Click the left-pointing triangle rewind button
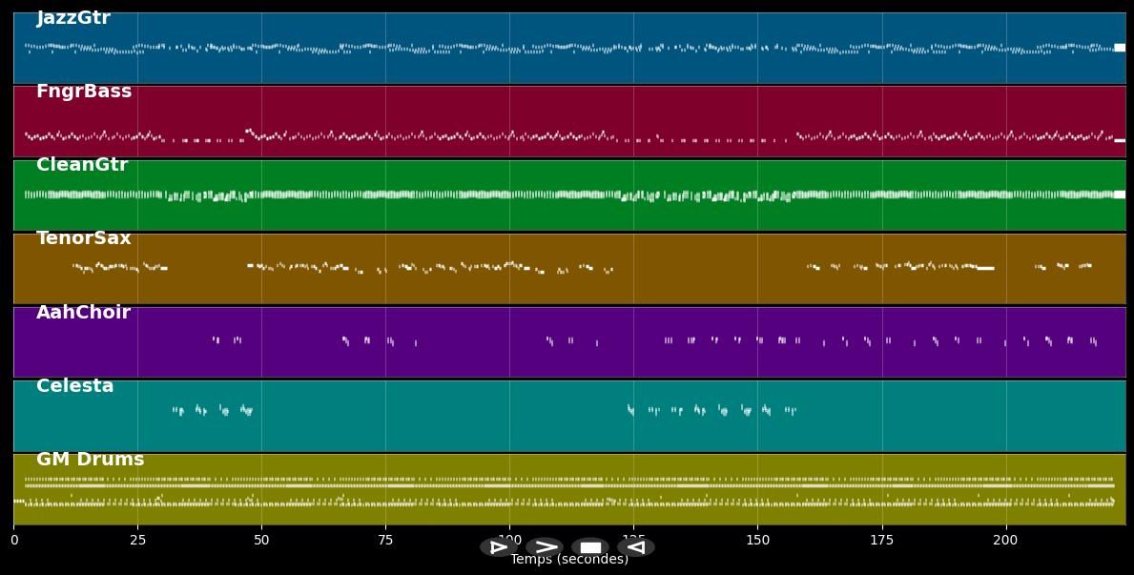The height and width of the screenshot is (575, 1134). click(x=635, y=547)
